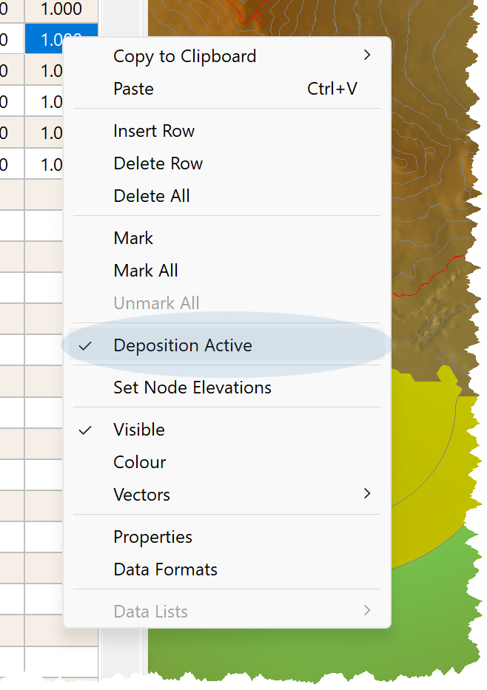Expand the Vectors submenu

pyautogui.click(x=142, y=495)
